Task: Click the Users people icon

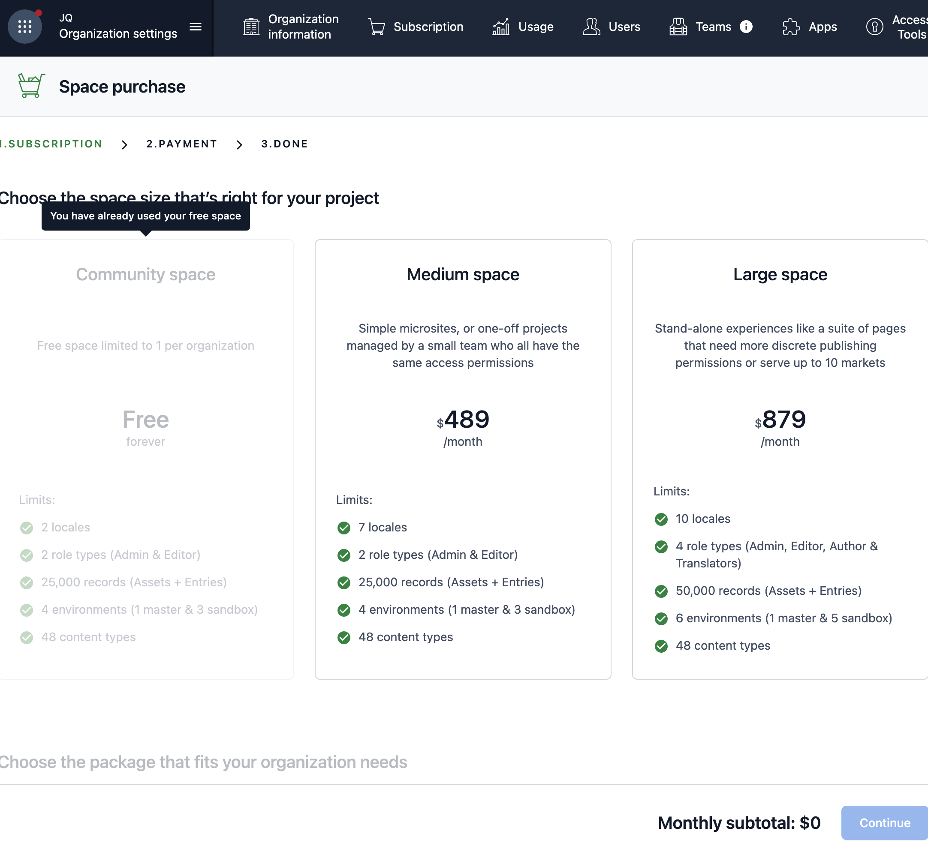Action: coord(591,27)
